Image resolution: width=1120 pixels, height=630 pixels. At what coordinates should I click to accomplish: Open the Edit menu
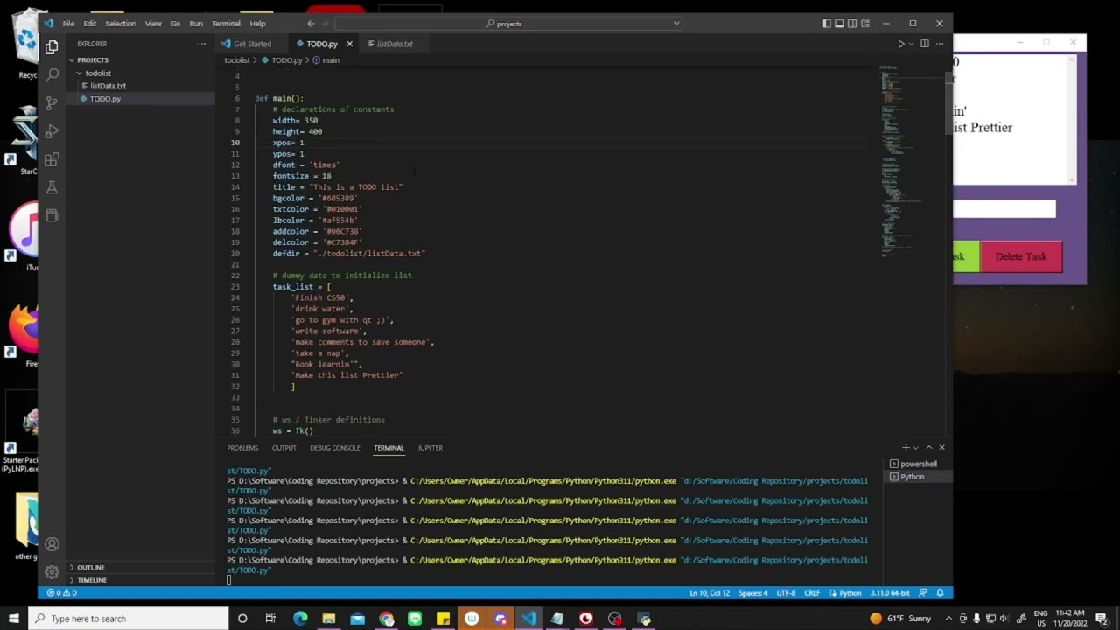(x=90, y=24)
